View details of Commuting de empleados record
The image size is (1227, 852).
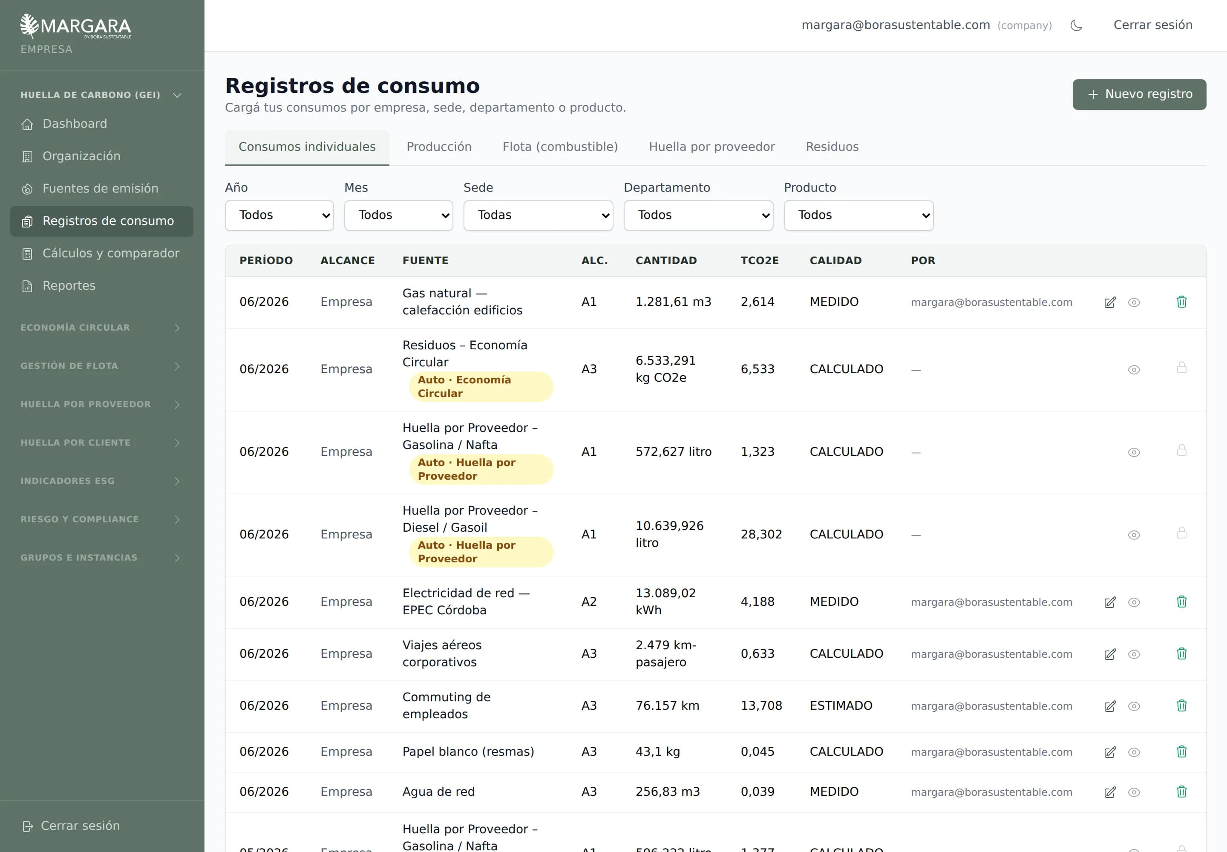[x=1134, y=706]
